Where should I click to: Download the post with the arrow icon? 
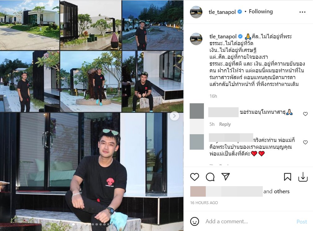303,177
